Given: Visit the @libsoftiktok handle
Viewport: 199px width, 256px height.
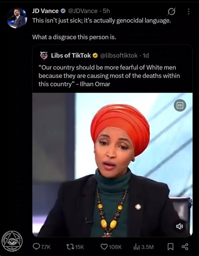Looking at the screenshot, I should (119, 56).
